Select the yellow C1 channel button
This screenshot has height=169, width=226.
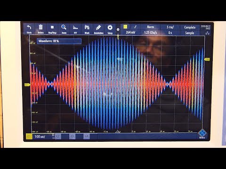point(29,136)
